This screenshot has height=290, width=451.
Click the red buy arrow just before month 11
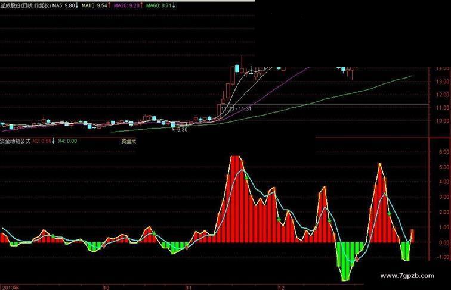[187, 247]
